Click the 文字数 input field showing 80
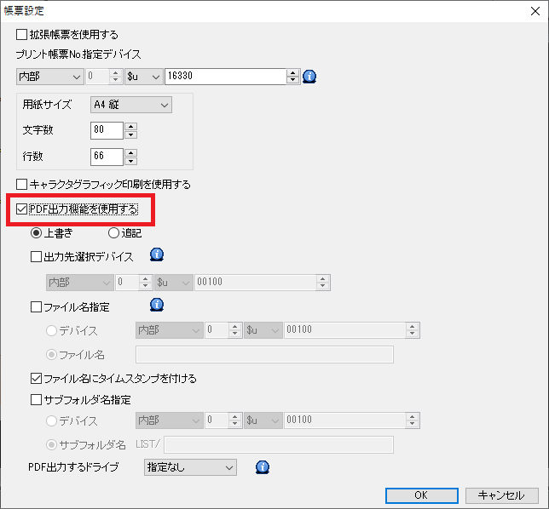 106,130
